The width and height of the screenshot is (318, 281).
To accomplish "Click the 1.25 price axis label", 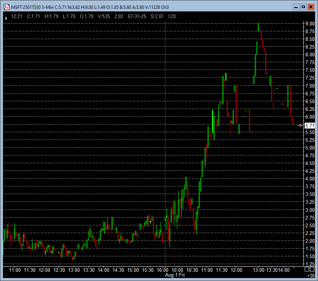I will click(x=310, y=264).
